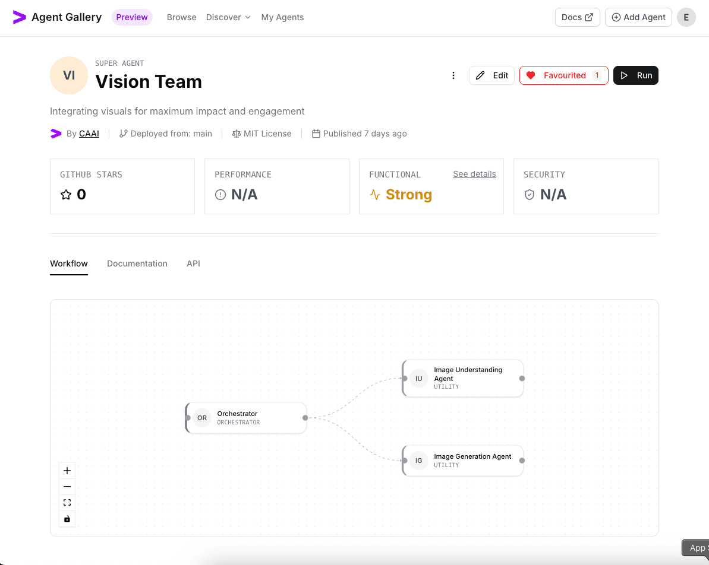
Task: Click the Image Understanding Agent IU icon
Action: 419,378
